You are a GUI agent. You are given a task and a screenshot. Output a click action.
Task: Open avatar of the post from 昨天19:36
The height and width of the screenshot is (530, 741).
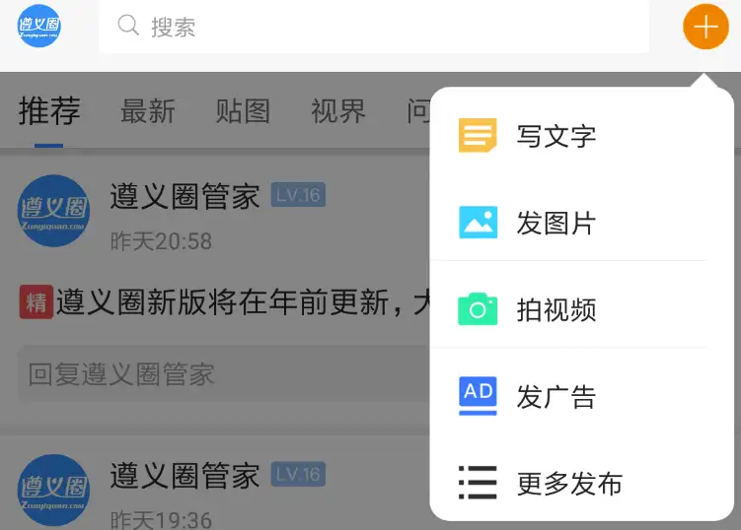(x=53, y=490)
